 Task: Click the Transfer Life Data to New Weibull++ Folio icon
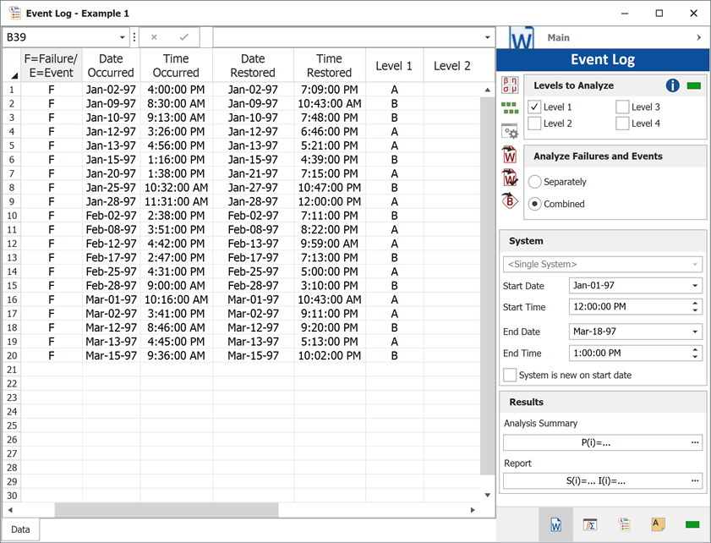point(510,154)
